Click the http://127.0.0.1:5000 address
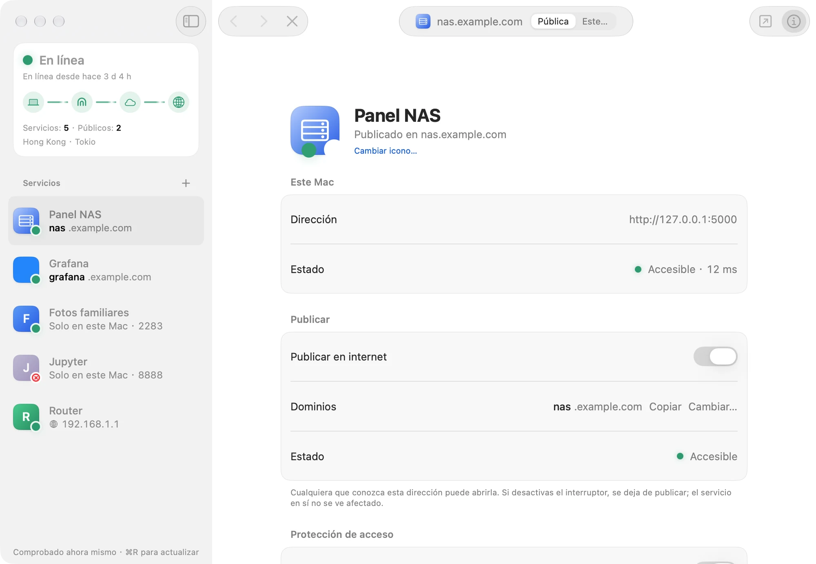The image size is (816, 564). [683, 219]
